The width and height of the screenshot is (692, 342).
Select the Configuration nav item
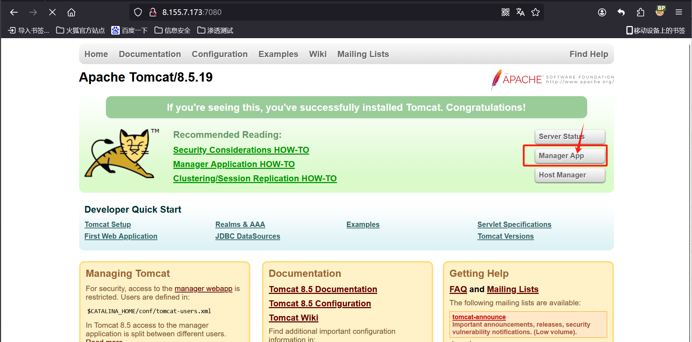[x=220, y=54]
